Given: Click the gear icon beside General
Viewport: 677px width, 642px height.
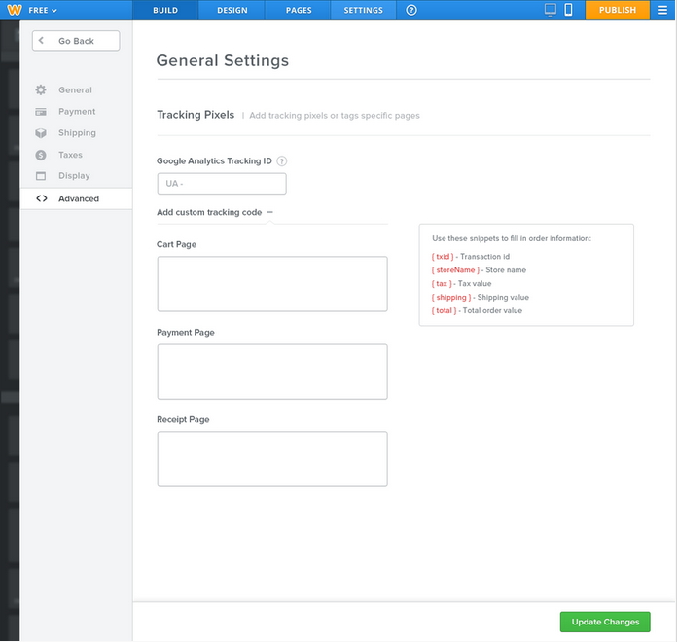Looking at the screenshot, I should [41, 89].
